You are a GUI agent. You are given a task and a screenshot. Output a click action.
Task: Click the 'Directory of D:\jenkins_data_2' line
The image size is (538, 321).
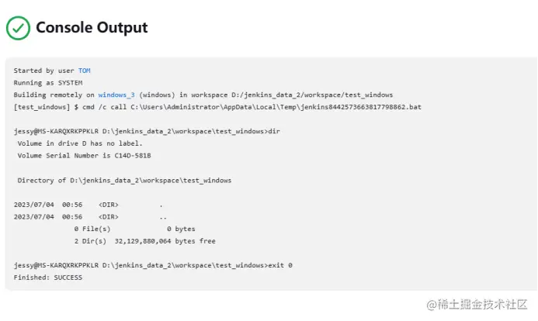click(x=124, y=181)
